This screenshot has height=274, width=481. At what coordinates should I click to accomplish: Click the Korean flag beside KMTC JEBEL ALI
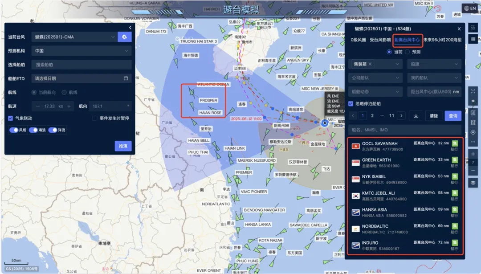coord(355,196)
